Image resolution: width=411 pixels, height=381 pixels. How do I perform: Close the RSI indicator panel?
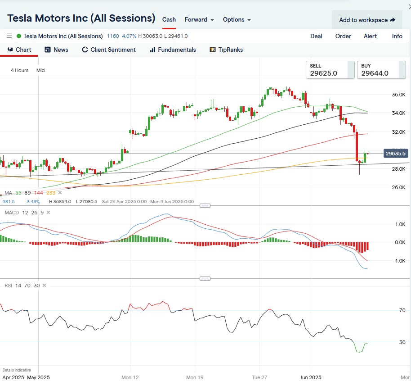point(44,286)
